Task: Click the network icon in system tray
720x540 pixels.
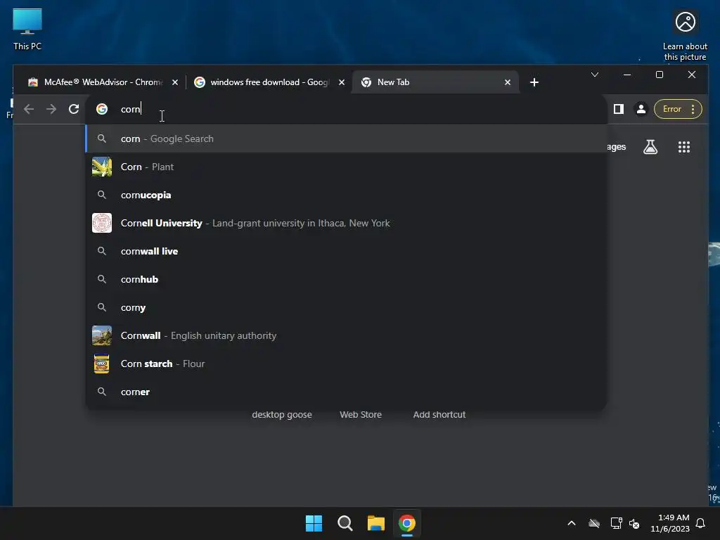Action: pos(616,523)
